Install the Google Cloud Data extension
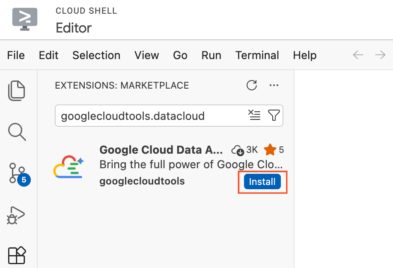The width and height of the screenshot is (393, 268). 262,182
